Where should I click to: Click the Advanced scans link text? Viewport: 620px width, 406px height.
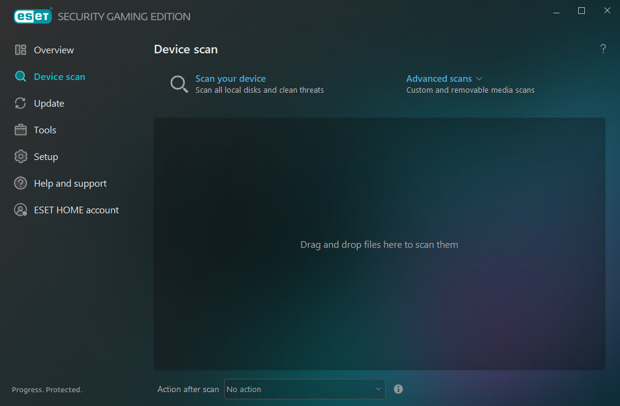pos(439,79)
